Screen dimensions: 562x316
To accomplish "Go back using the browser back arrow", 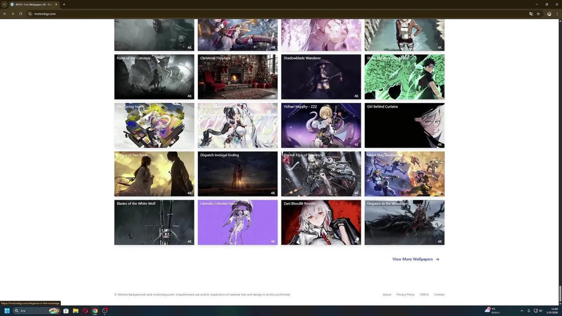I will click(5, 14).
